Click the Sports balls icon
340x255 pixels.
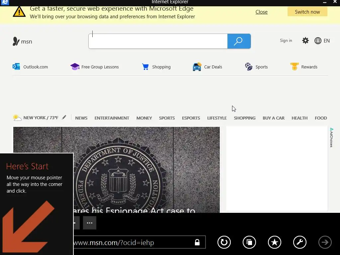[x=249, y=66]
